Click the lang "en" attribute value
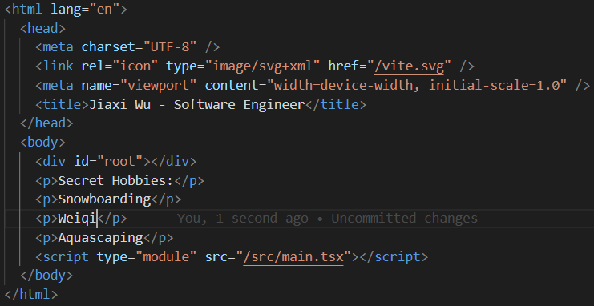594x306 pixels. coord(104,9)
